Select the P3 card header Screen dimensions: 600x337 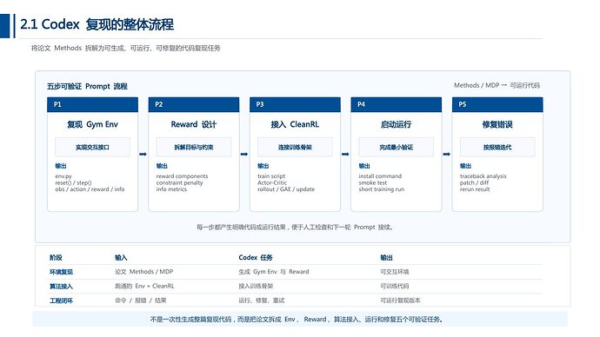point(295,104)
